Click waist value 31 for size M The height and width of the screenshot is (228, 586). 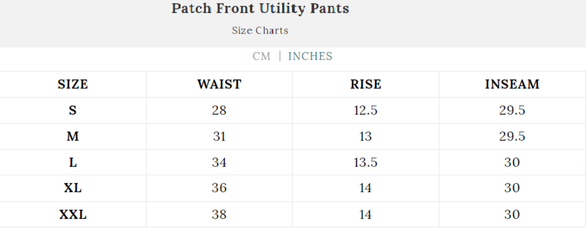pyautogui.click(x=219, y=136)
